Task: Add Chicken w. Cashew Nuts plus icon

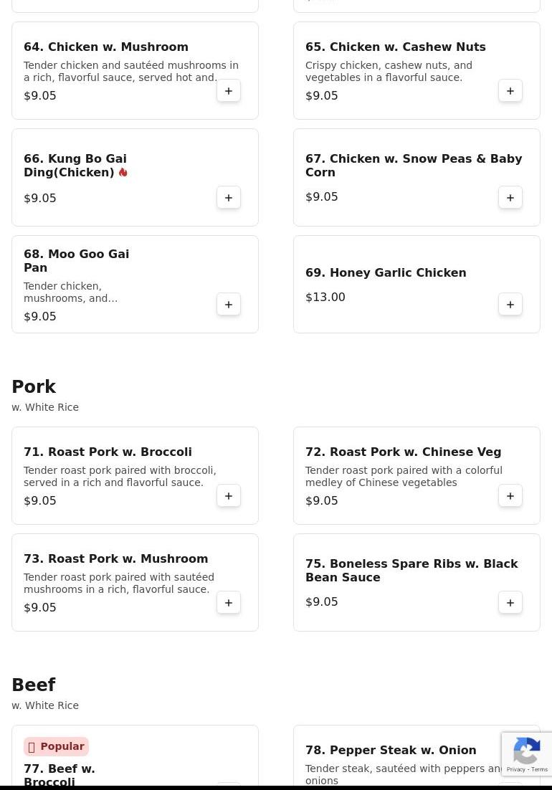Action: coord(510,91)
